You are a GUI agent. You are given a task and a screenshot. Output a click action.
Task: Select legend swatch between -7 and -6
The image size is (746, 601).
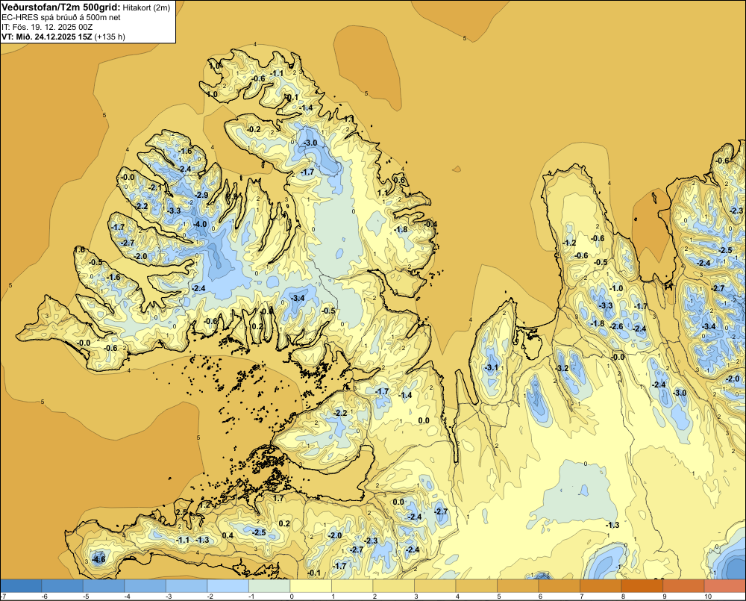click(x=22, y=585)
